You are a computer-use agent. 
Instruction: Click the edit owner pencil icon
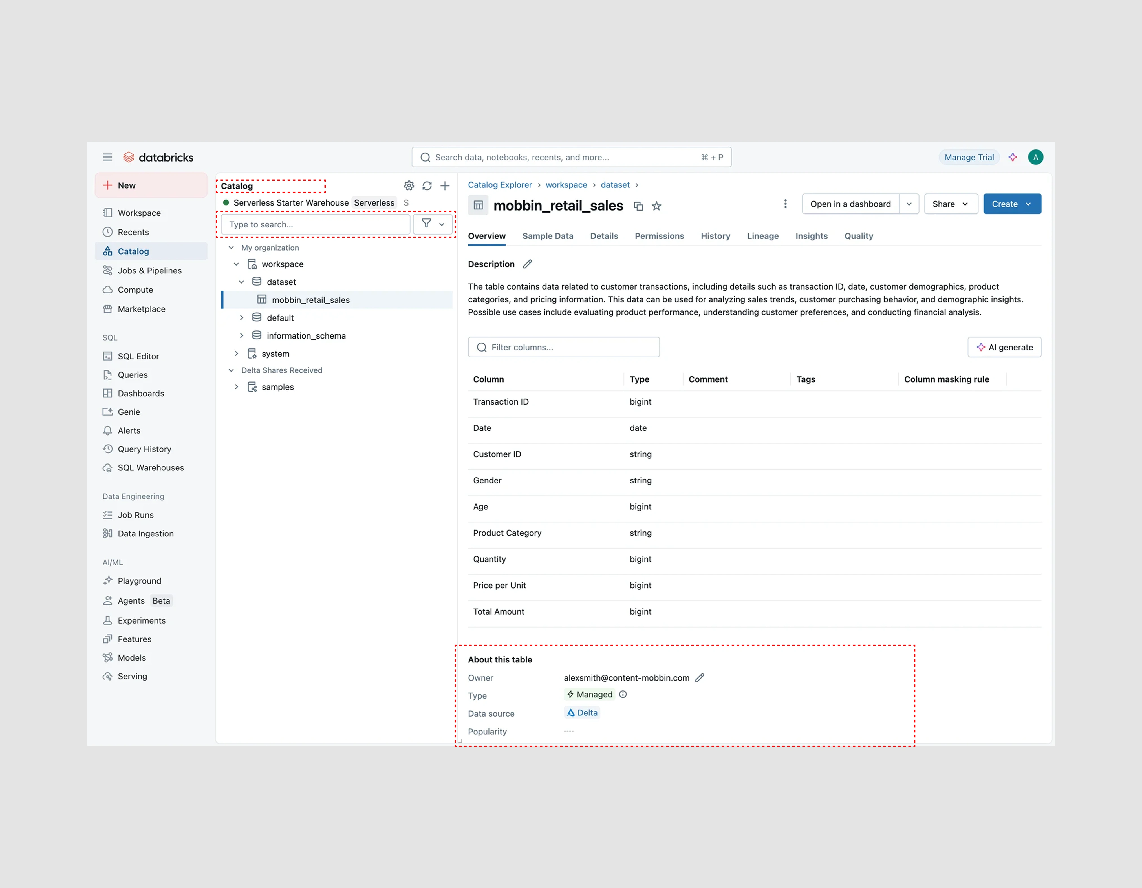tap(700, 677)
